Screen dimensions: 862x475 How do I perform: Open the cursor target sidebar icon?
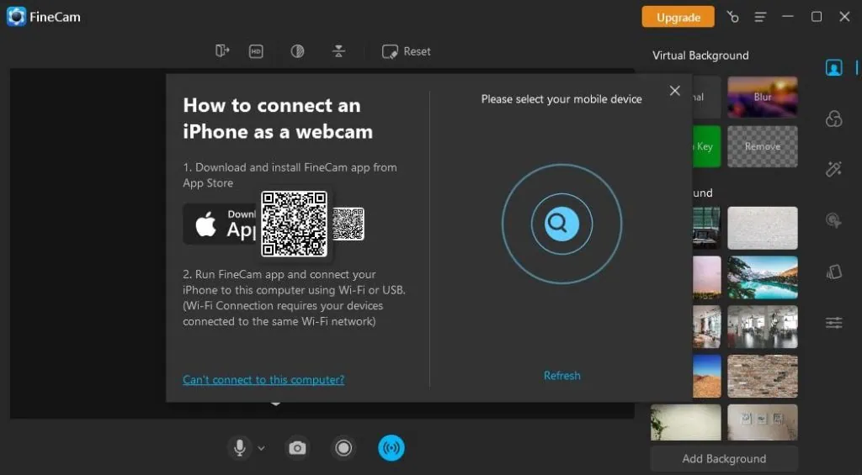[833, 220]
